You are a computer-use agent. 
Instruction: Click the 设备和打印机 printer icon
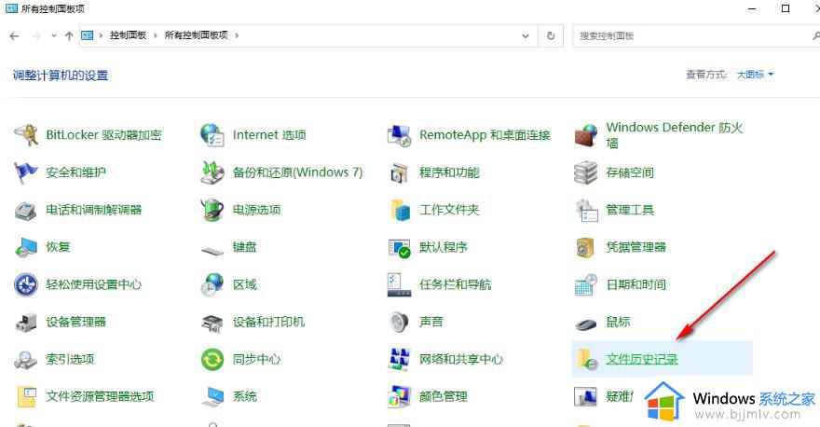[x=212, y=323]
